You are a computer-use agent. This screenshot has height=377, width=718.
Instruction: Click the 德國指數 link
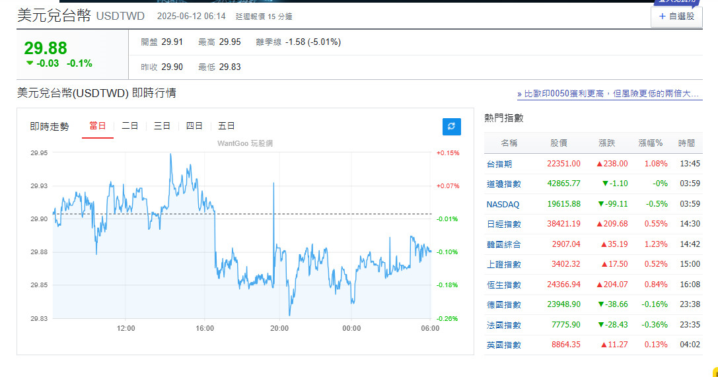503,304
